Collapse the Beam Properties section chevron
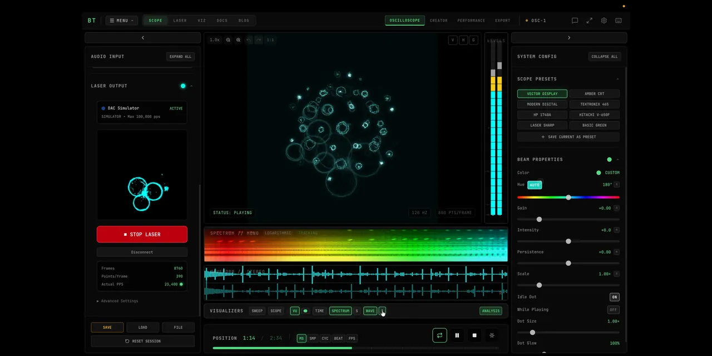Image resolution: width=712 pixels, height=356 pixels. [x=617, y=160]
